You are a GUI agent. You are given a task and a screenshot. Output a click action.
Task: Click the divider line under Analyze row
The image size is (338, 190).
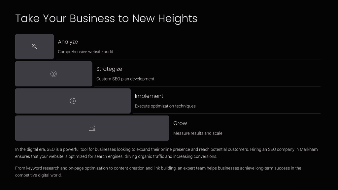[x=188, y=59]
